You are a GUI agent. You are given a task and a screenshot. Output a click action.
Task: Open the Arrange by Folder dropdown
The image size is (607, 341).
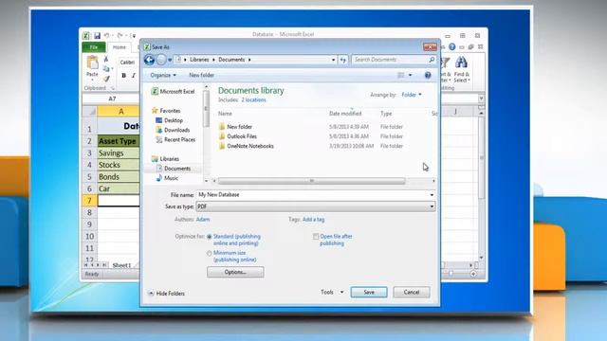(412, 95)
